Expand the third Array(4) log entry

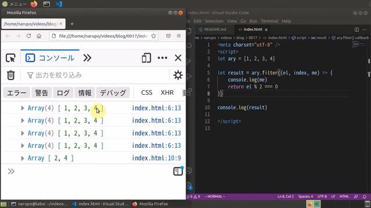pos(23,133)
